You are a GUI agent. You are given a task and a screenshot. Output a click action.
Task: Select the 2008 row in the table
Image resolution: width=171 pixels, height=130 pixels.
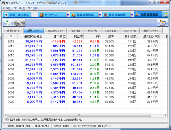pos(85,65)
